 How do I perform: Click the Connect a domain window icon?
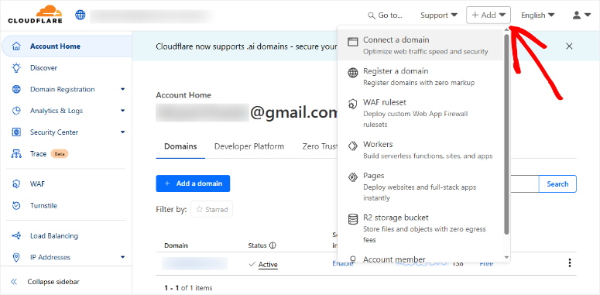point(352,41)
